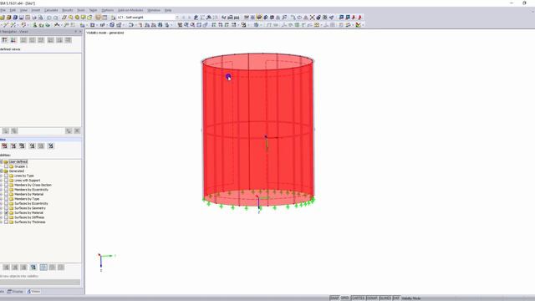Open the LC1 - Self-weight load case dropdown
The image size is (535, 301).
click(x=176, y=18)
